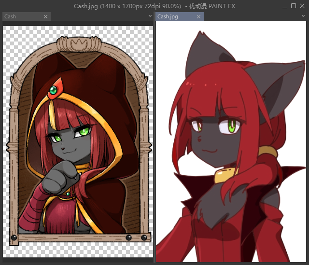Switch to the Cash canvas tab
Image resolution: width=309 pixels, height=265 pixels.
27,16
